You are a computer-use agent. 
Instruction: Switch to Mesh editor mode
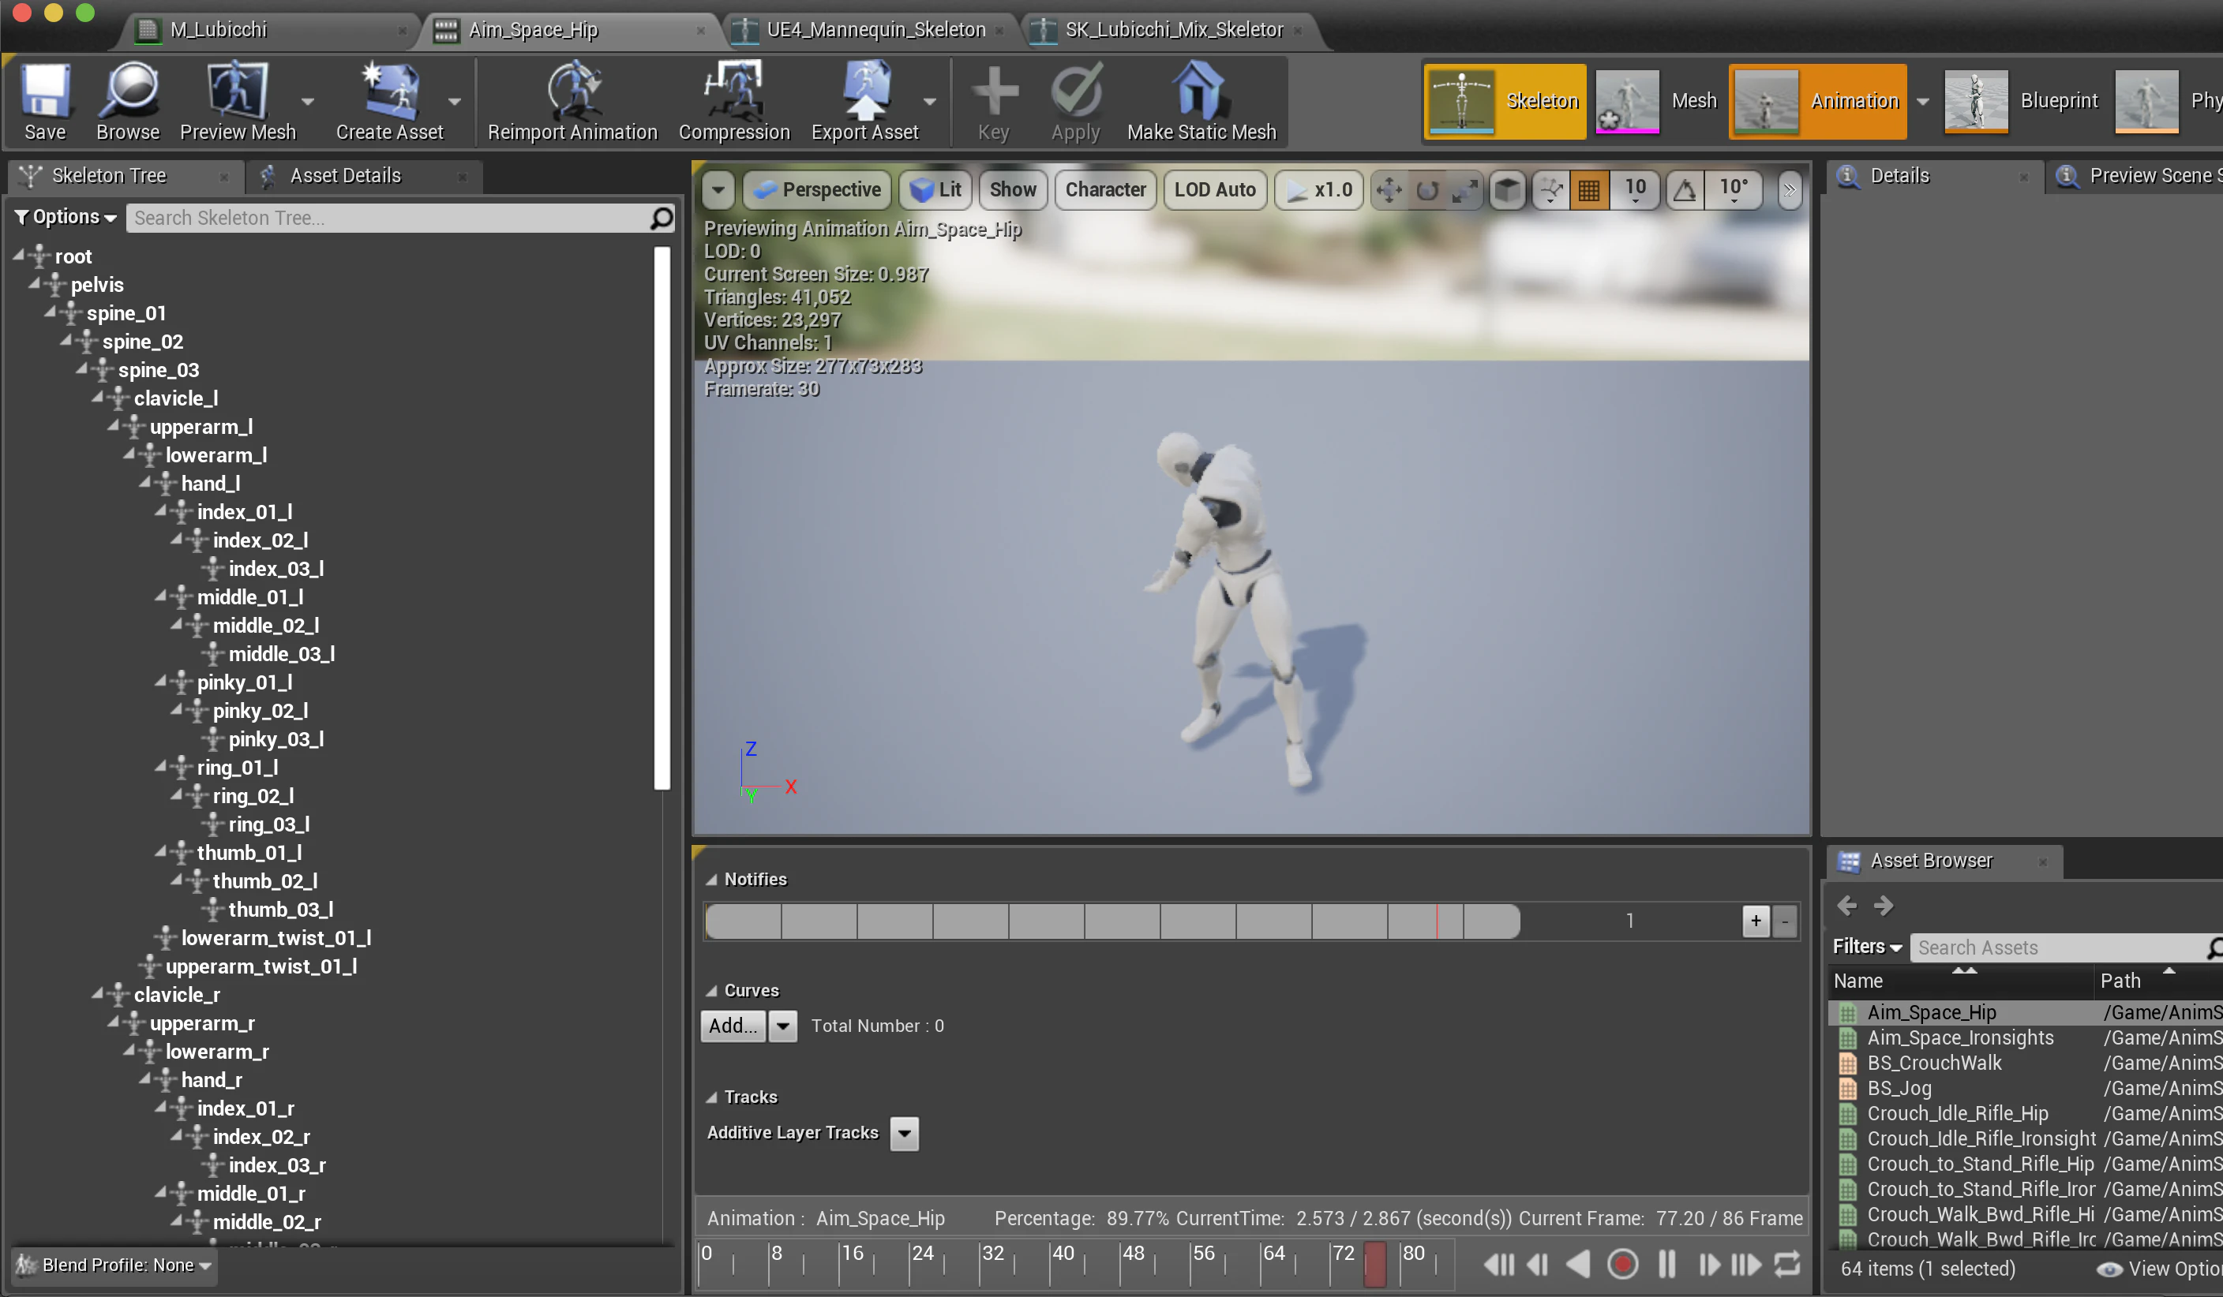coord(1659,102)
